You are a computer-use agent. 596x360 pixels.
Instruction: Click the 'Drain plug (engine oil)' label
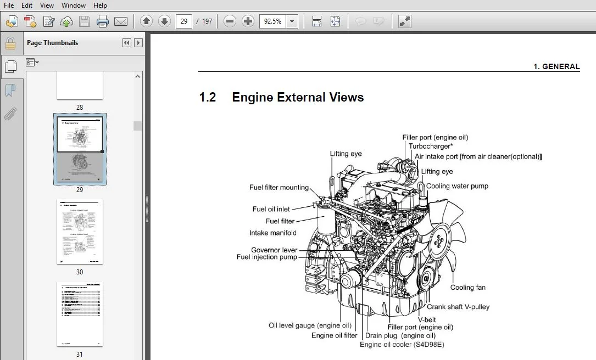[400, 335]
